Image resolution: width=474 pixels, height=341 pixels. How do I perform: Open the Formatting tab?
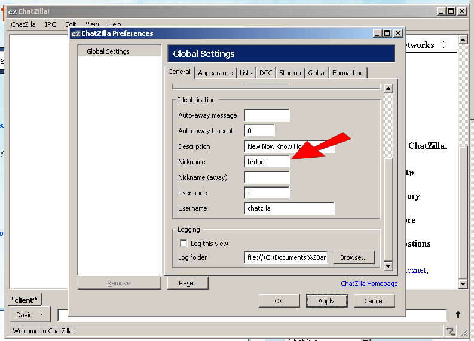[348, 73]
